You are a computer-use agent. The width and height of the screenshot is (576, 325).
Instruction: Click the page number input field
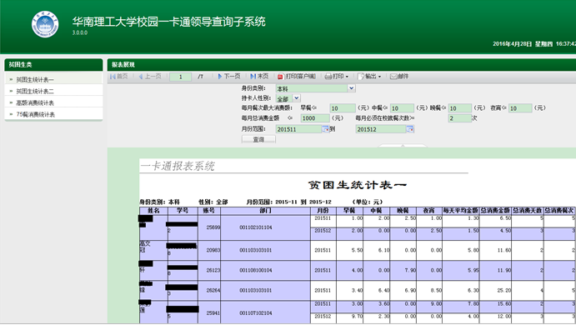[180, 77]
